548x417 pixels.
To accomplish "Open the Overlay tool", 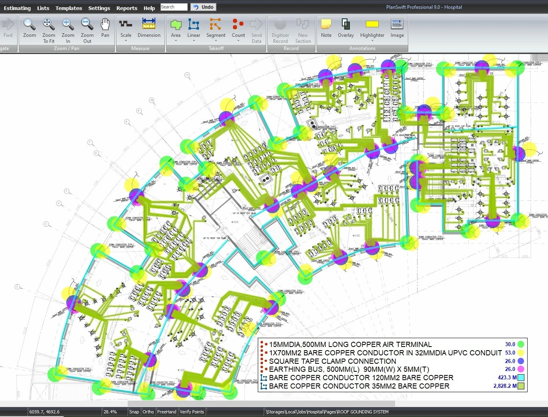I will (x=346, y=28).
